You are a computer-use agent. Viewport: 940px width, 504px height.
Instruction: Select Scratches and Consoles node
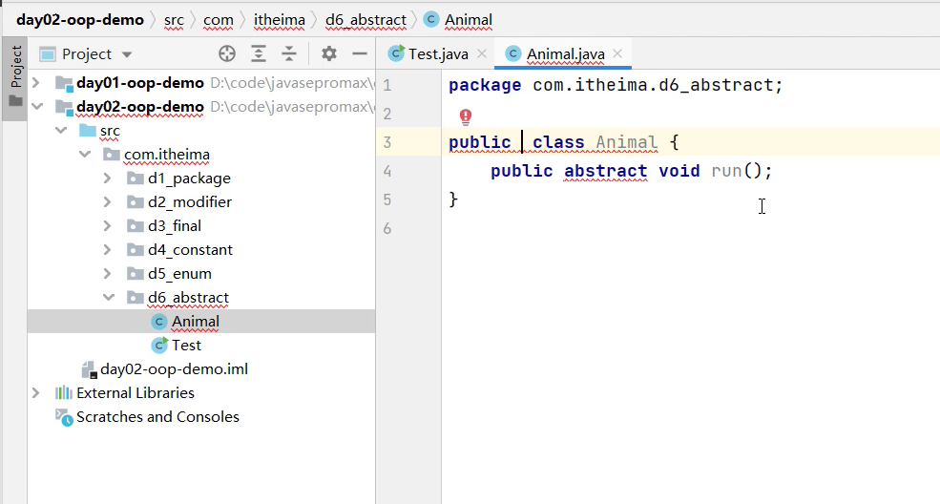(201, 417)
